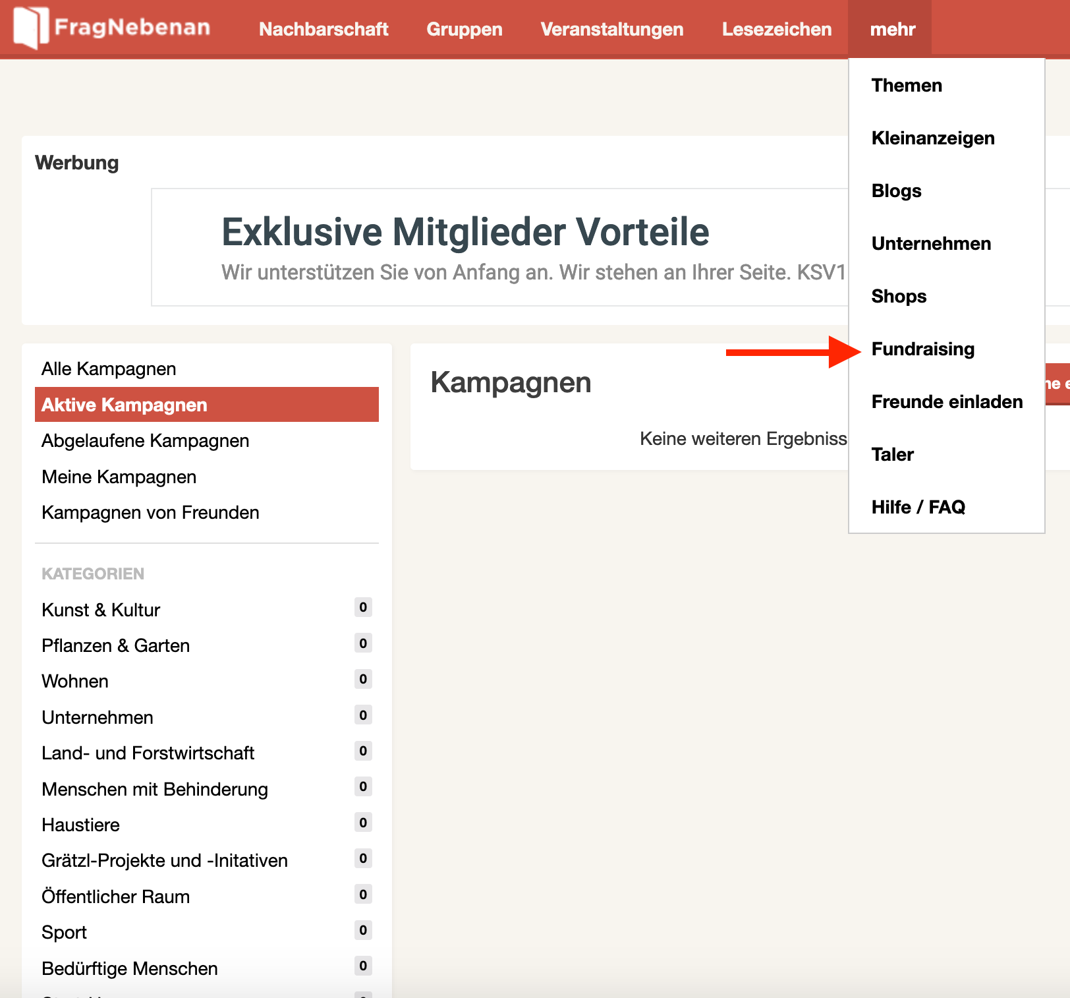Screen dimensions: 1070x998
Task: Select Blogs in the mehr menu
Action: click(x=896, y=191)
